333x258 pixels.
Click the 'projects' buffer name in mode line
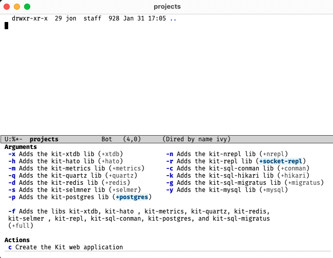tap(44, 139)
